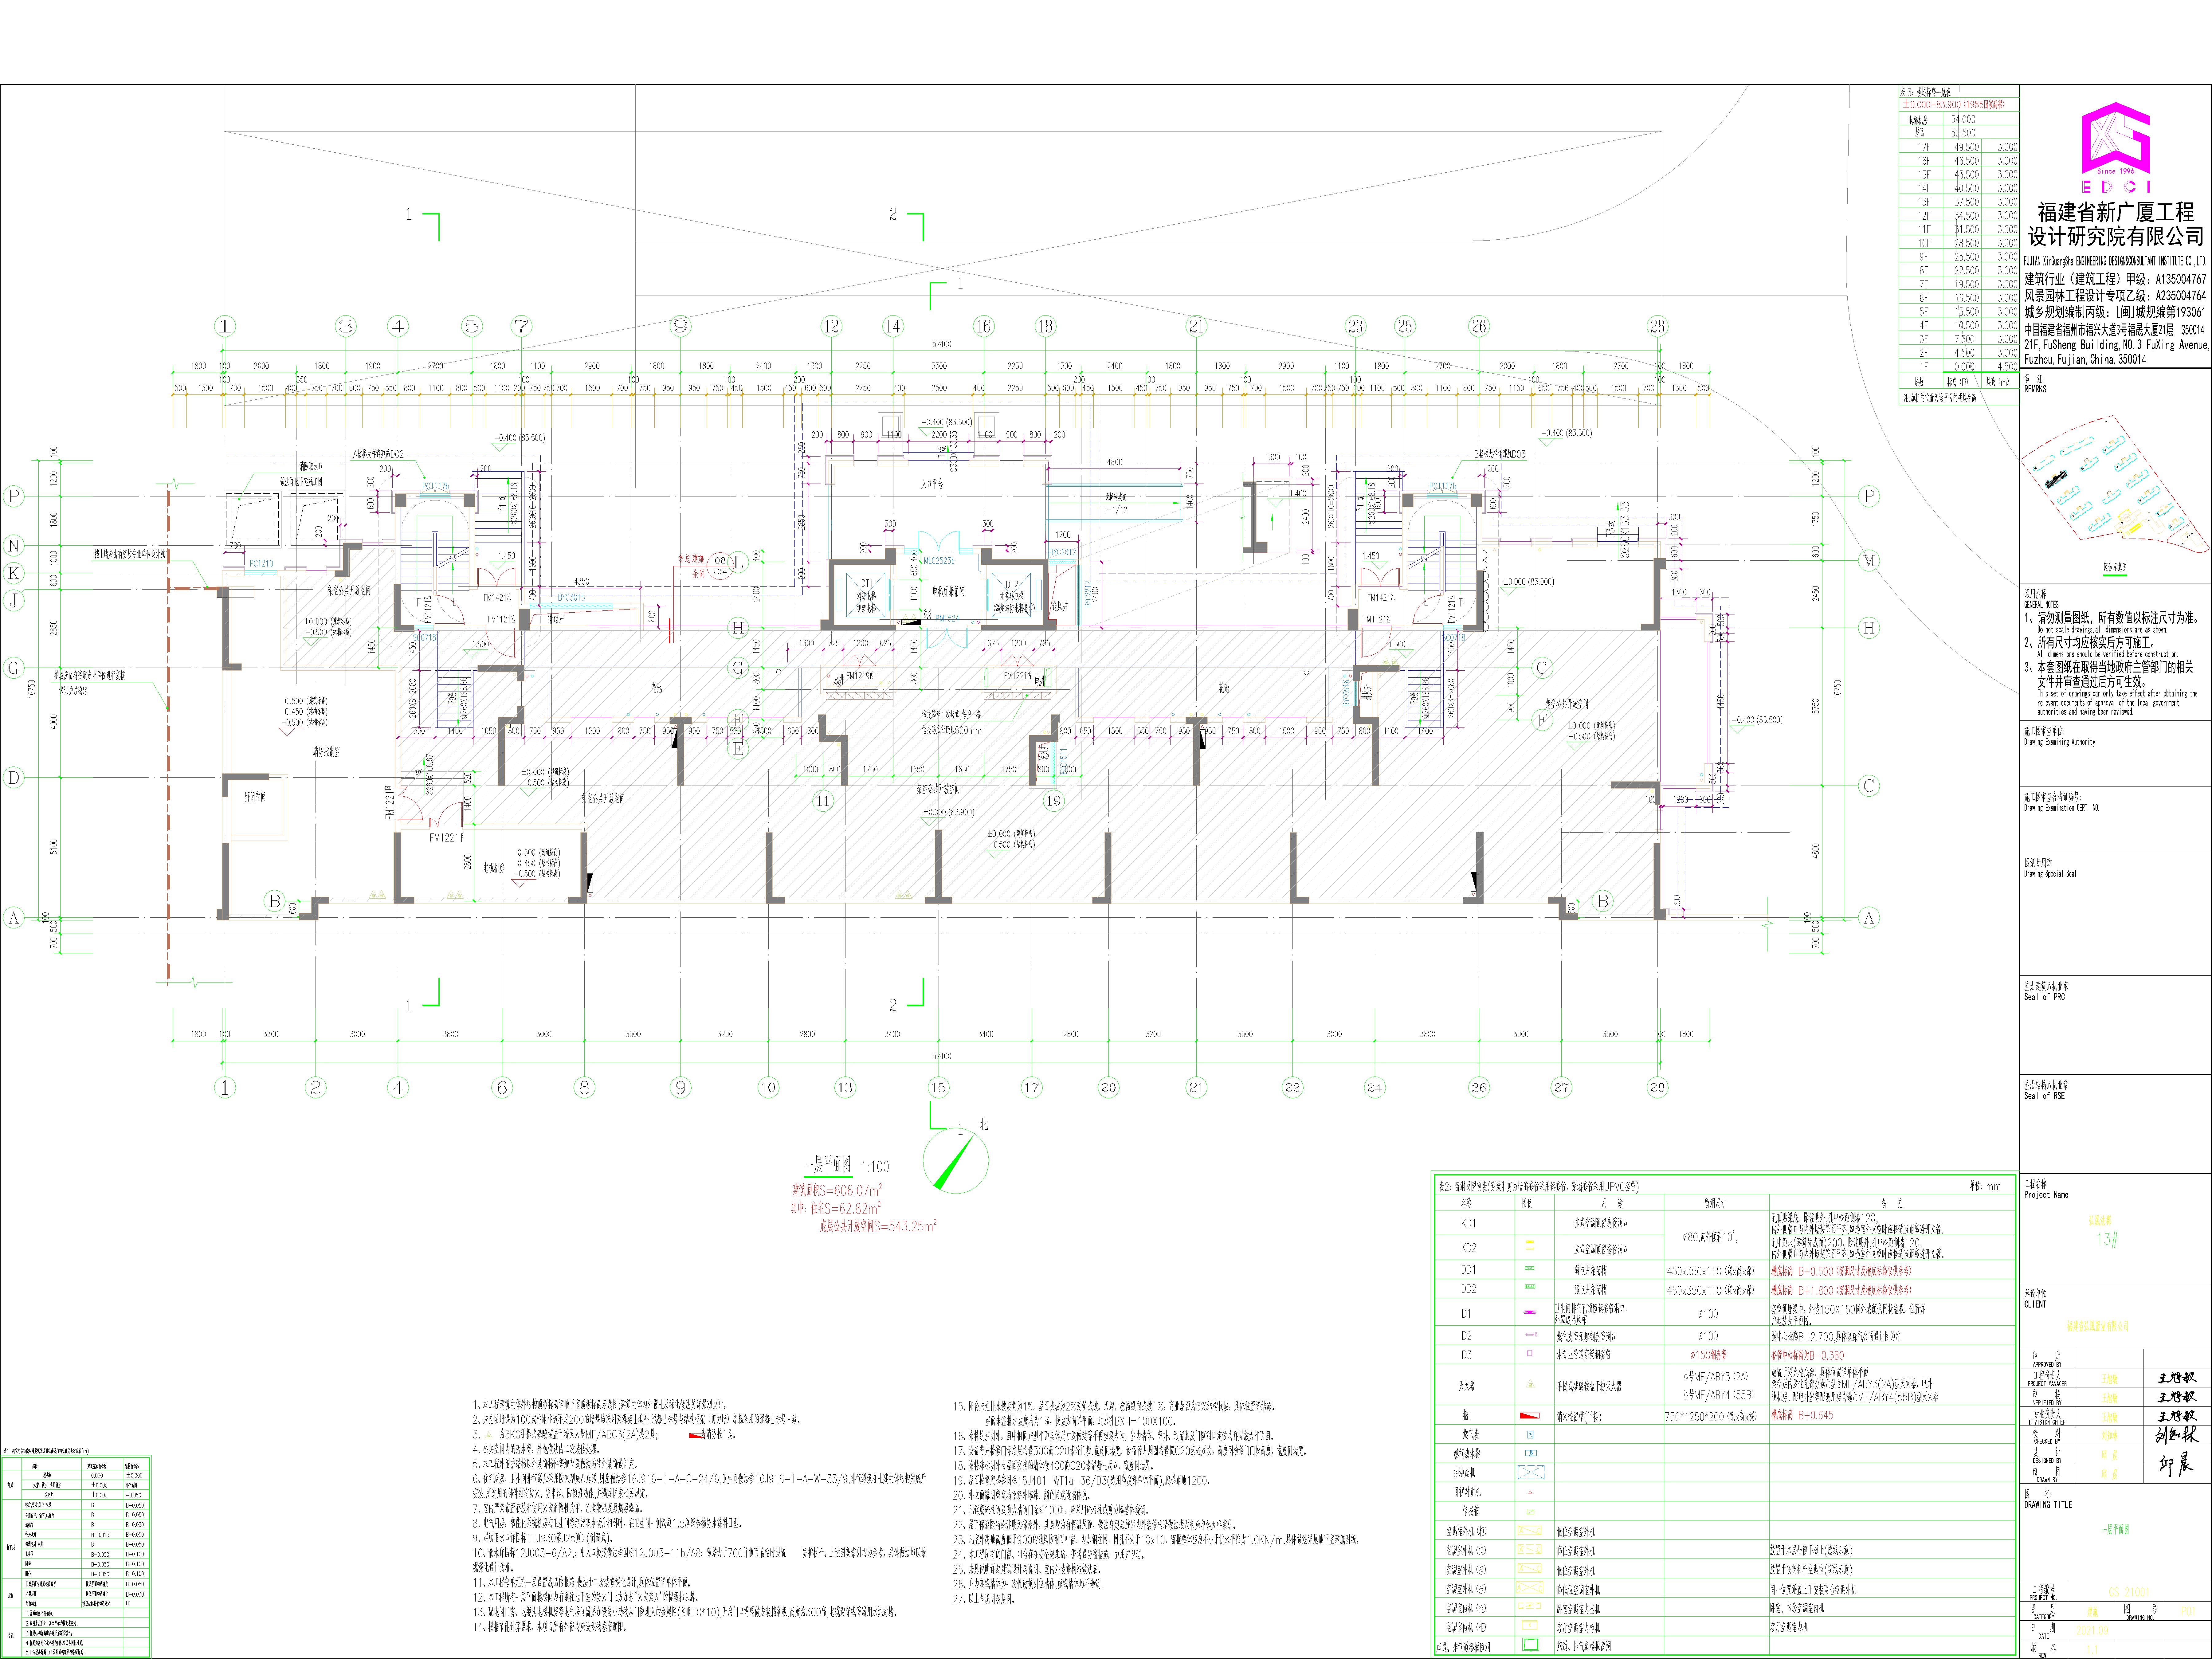This screenshot has width=2212, height=1659.
Task: Click grid axis bubble 2
Action: tap(316, 1087)
